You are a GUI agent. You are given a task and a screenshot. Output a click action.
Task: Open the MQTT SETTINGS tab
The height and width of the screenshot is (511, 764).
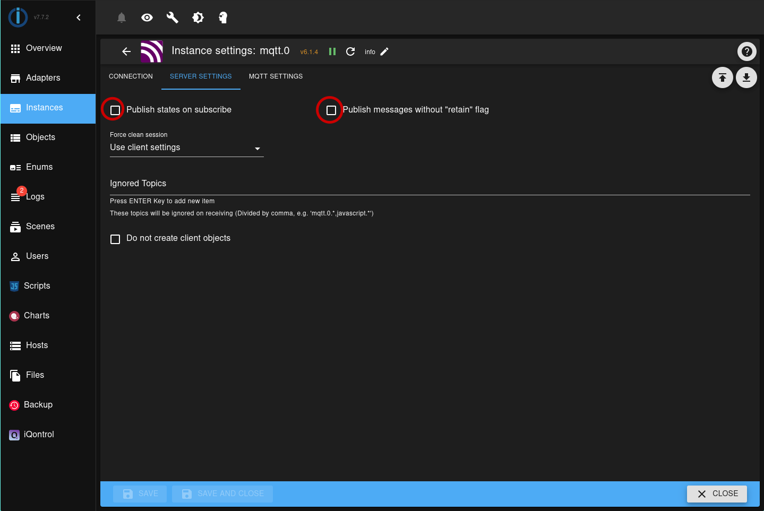coord(276,76)
